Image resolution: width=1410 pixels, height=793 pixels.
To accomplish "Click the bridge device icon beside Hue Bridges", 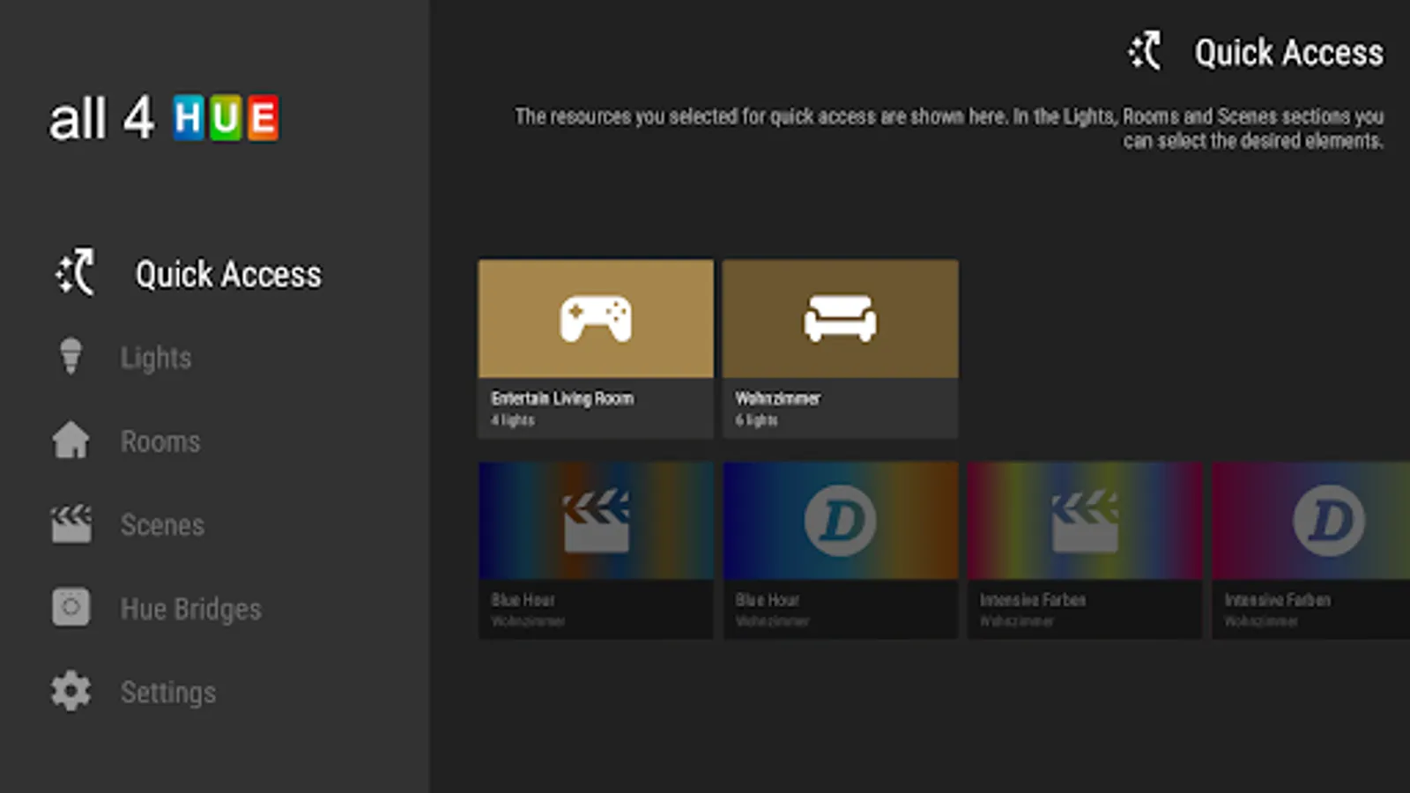I will 70,607.
